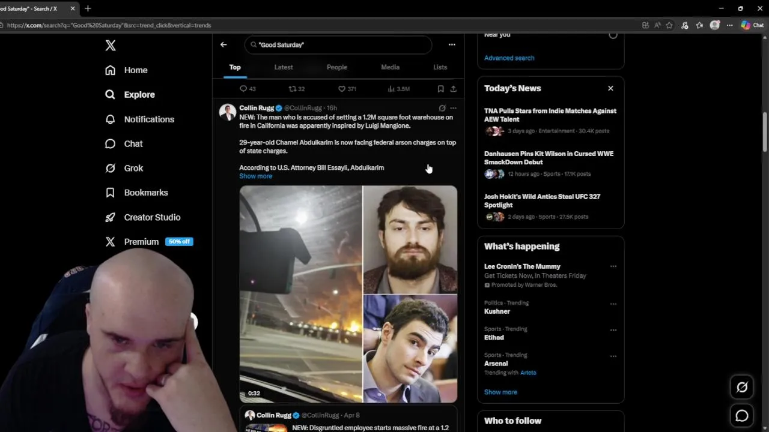Open the lower-right photo of the man
This screenshot has width=769, height=432.
click(410, 349)
